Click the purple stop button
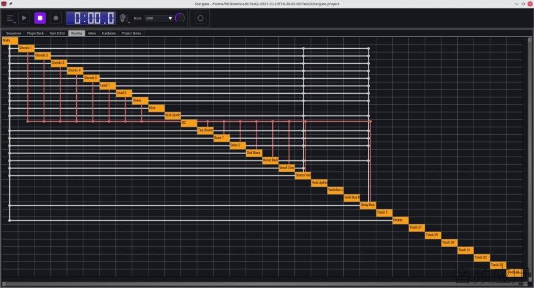This screenshot has height=288, width=534. point(40,18)
